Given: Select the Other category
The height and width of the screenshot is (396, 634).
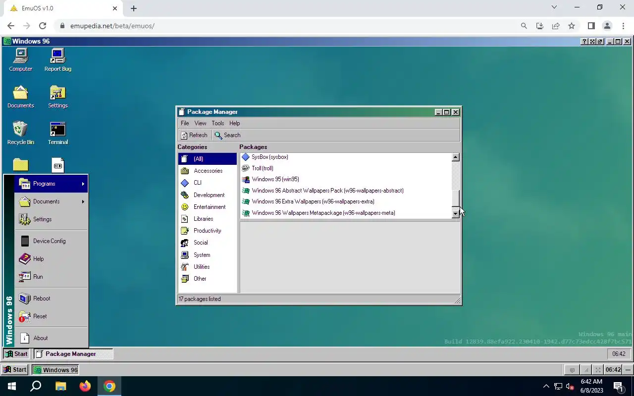Looking at the screenshot, I should pyautogui.click(x=208, y=279).
